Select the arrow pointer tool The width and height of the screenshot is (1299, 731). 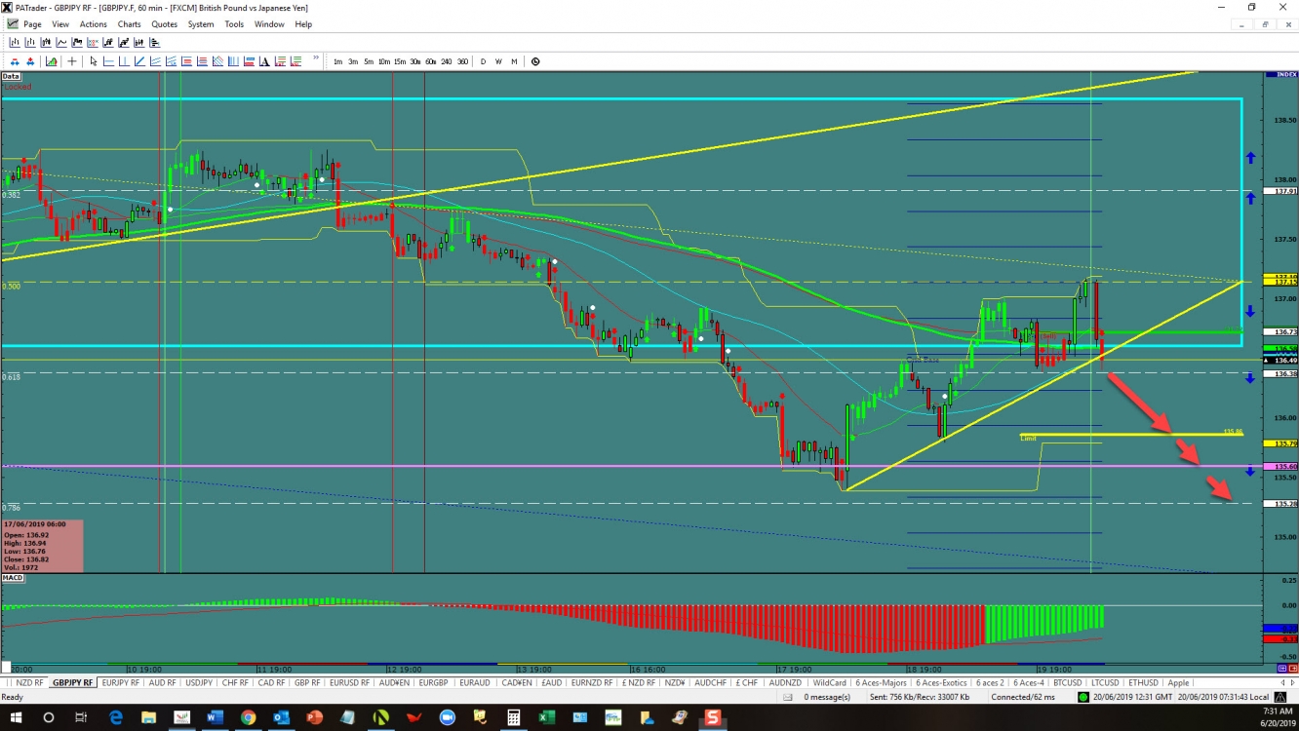click(94, 61)
